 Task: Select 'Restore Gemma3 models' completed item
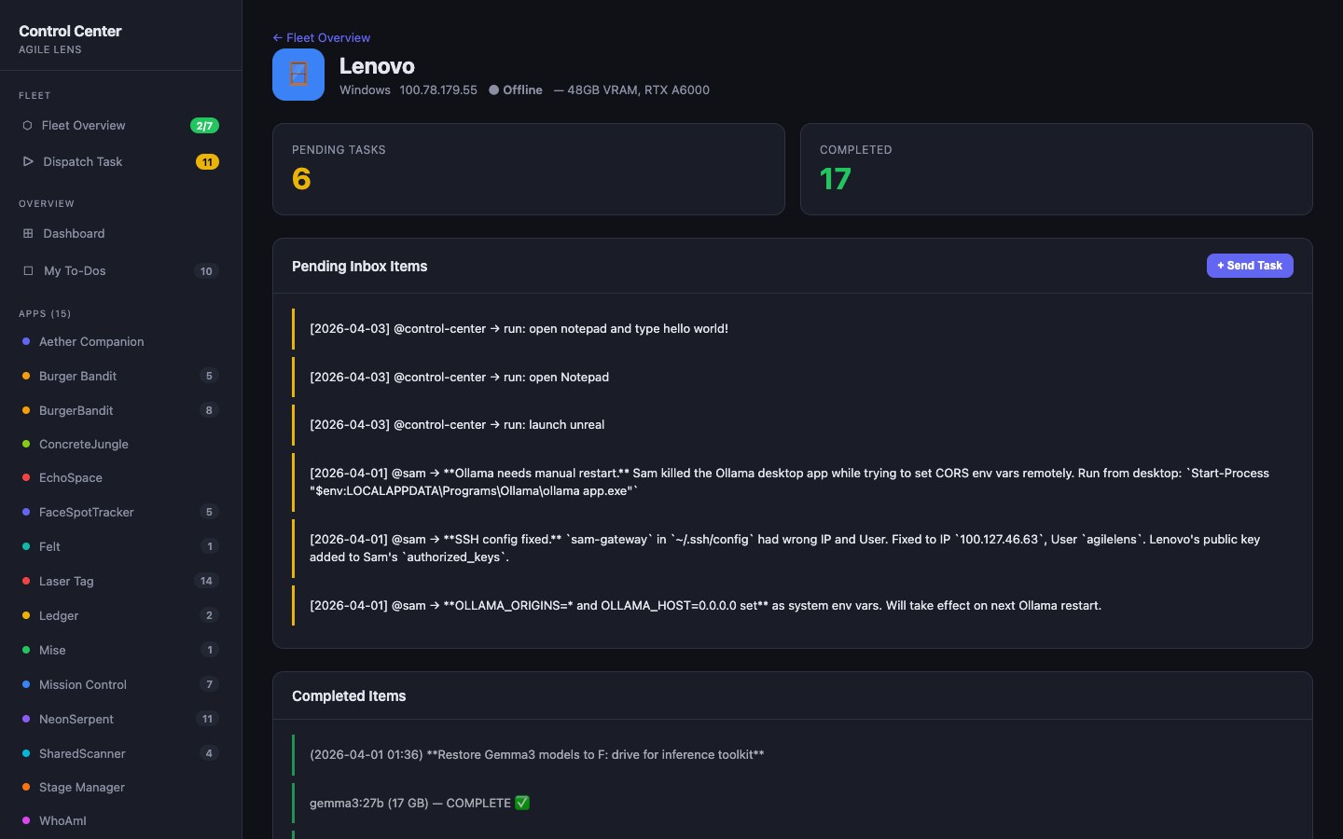point(793,755)
